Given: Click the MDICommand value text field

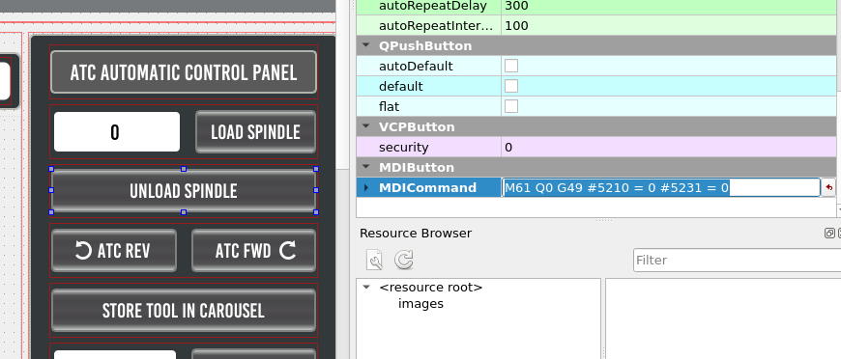Looking at the screenshot, I should pos(661,187).
